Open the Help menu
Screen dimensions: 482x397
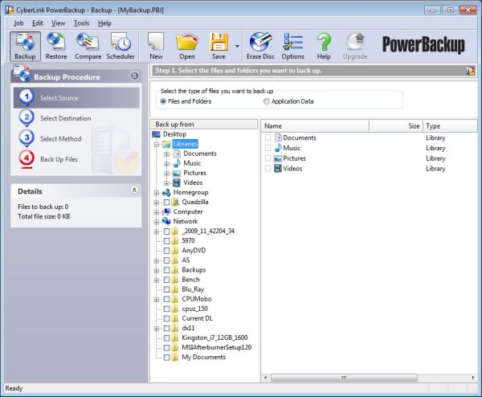(x=104, y=23)
